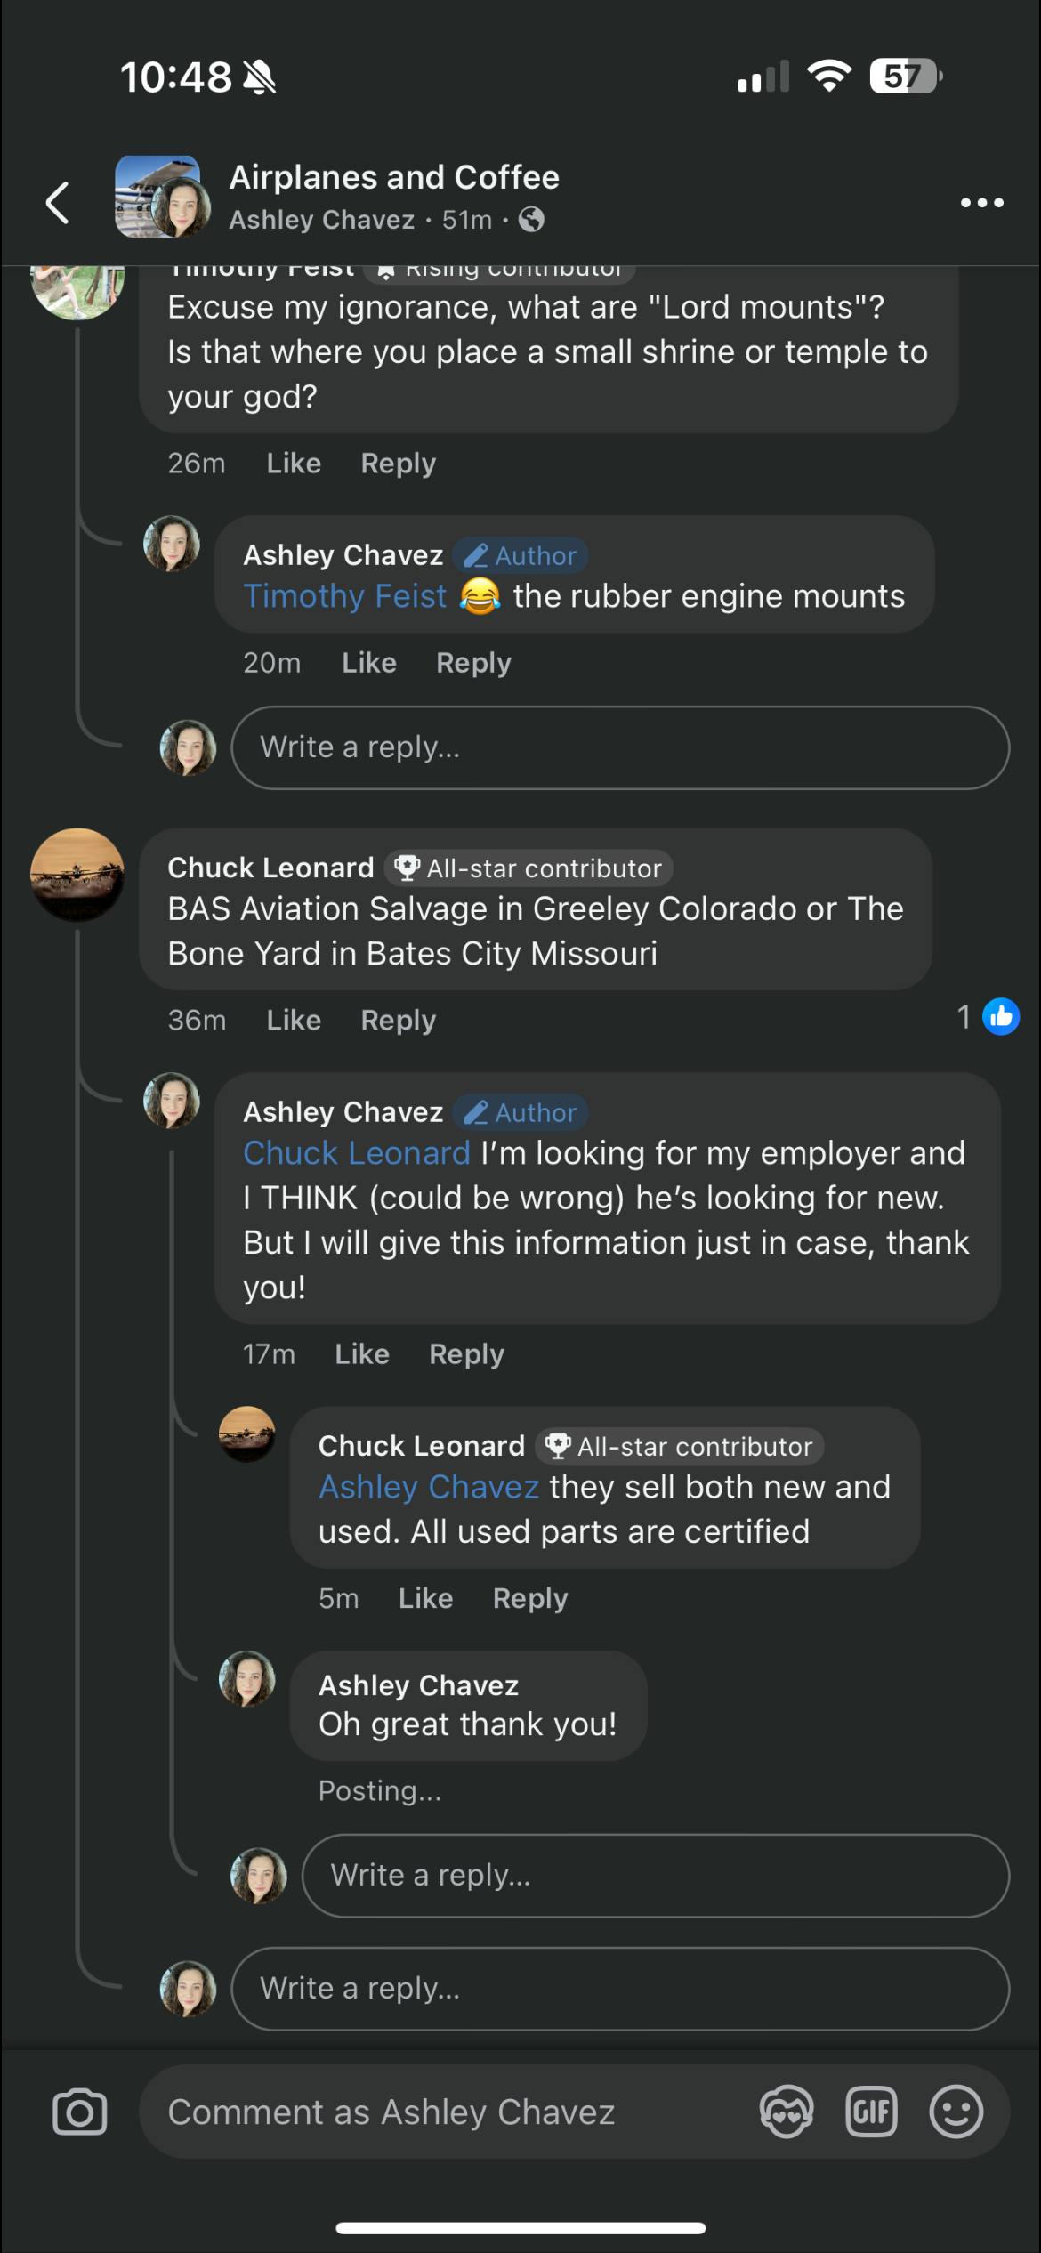
Task: Tap the Airplanes and Coffee group title
Action: point(394,177)
